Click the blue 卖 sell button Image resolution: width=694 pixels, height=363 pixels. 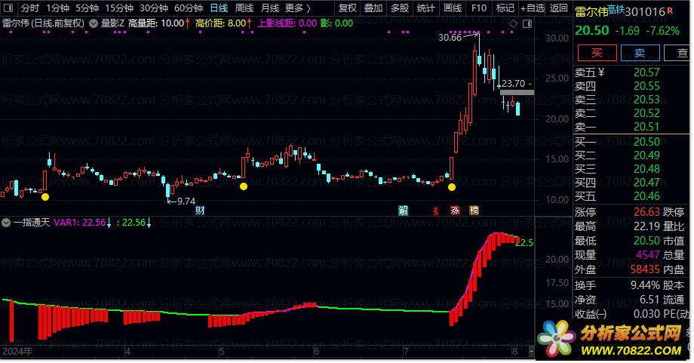point(640,53)
